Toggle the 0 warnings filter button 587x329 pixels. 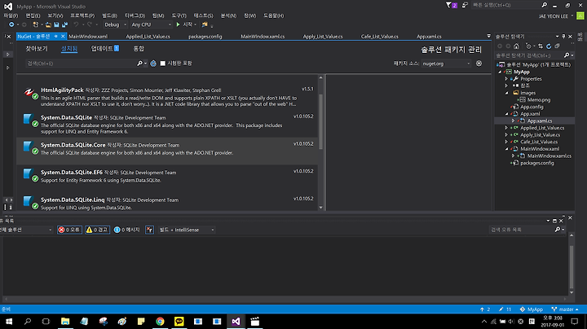(x=97, y=230)
